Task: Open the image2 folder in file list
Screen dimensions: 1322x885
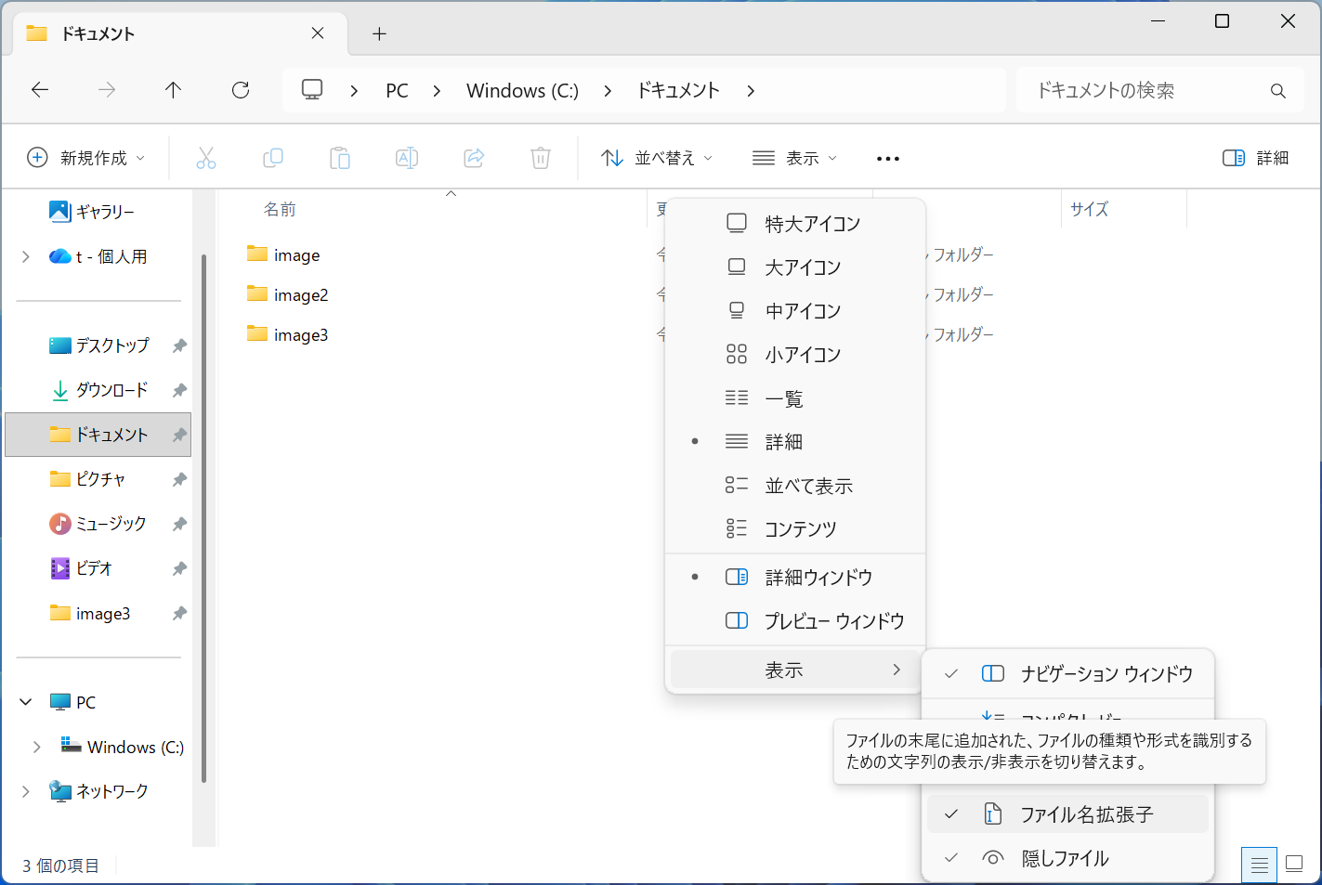Action: (300, 295)
